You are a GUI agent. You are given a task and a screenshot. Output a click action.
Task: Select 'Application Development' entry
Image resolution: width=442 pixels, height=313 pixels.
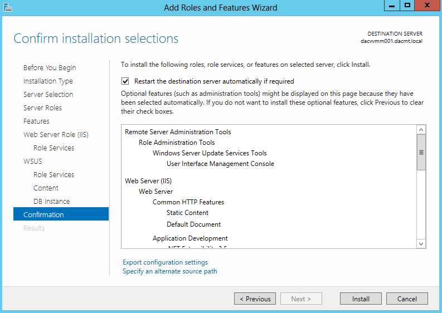pos(190,238)
